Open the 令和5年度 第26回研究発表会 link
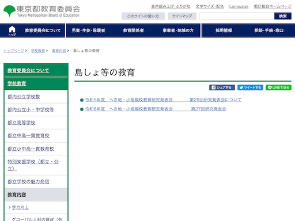 click(x=163, y=100)
